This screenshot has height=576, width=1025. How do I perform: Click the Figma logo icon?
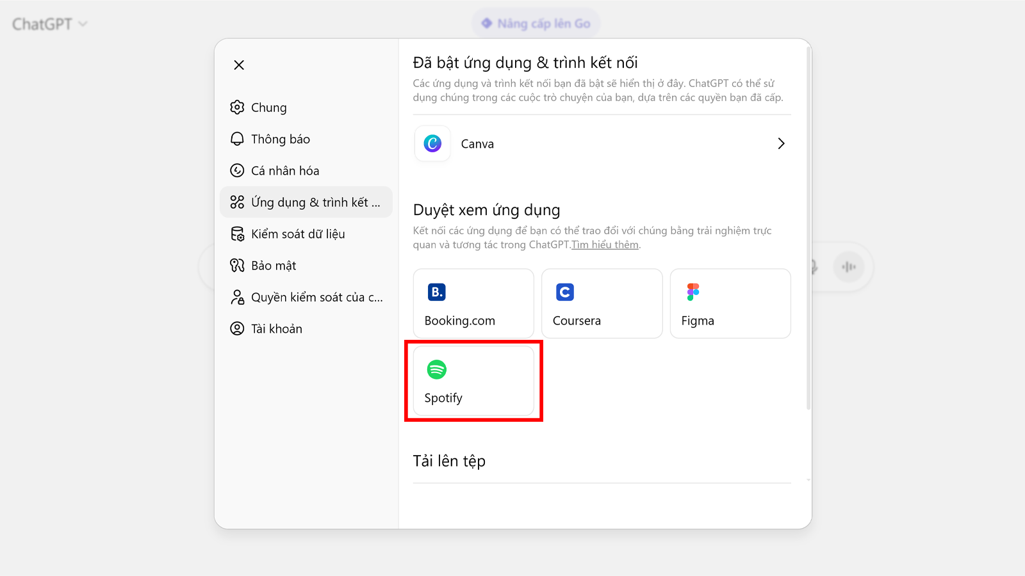click(x=693, y=292)
